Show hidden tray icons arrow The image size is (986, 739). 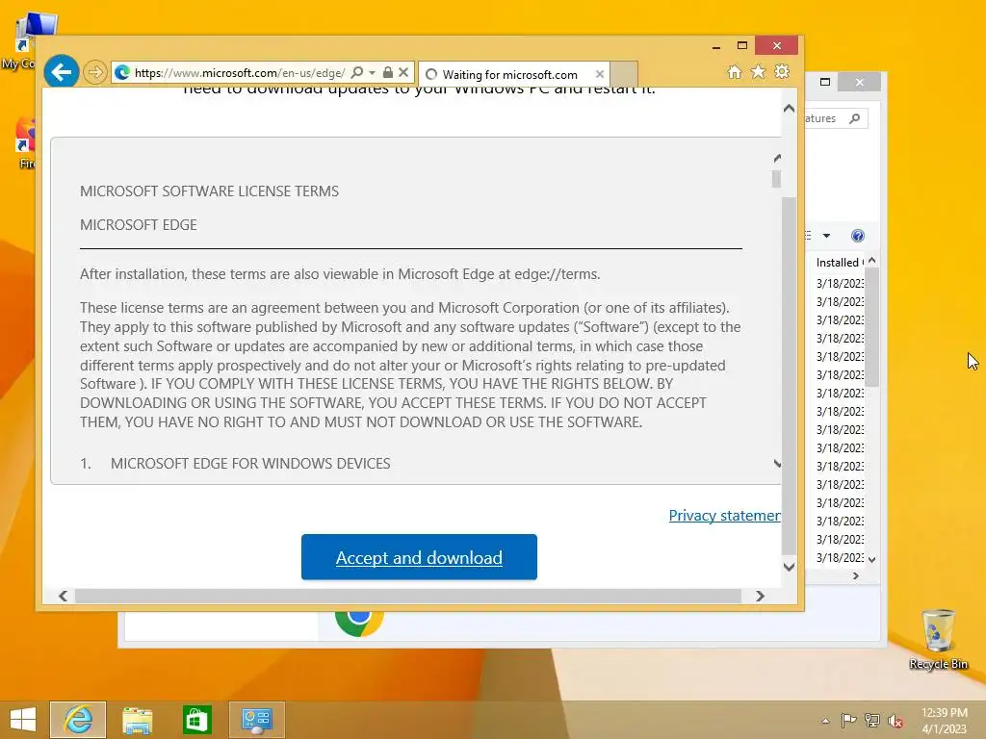point(825,721)
